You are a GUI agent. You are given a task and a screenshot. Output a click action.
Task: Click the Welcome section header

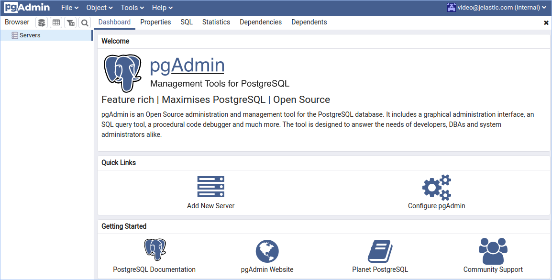pos(115,41)
